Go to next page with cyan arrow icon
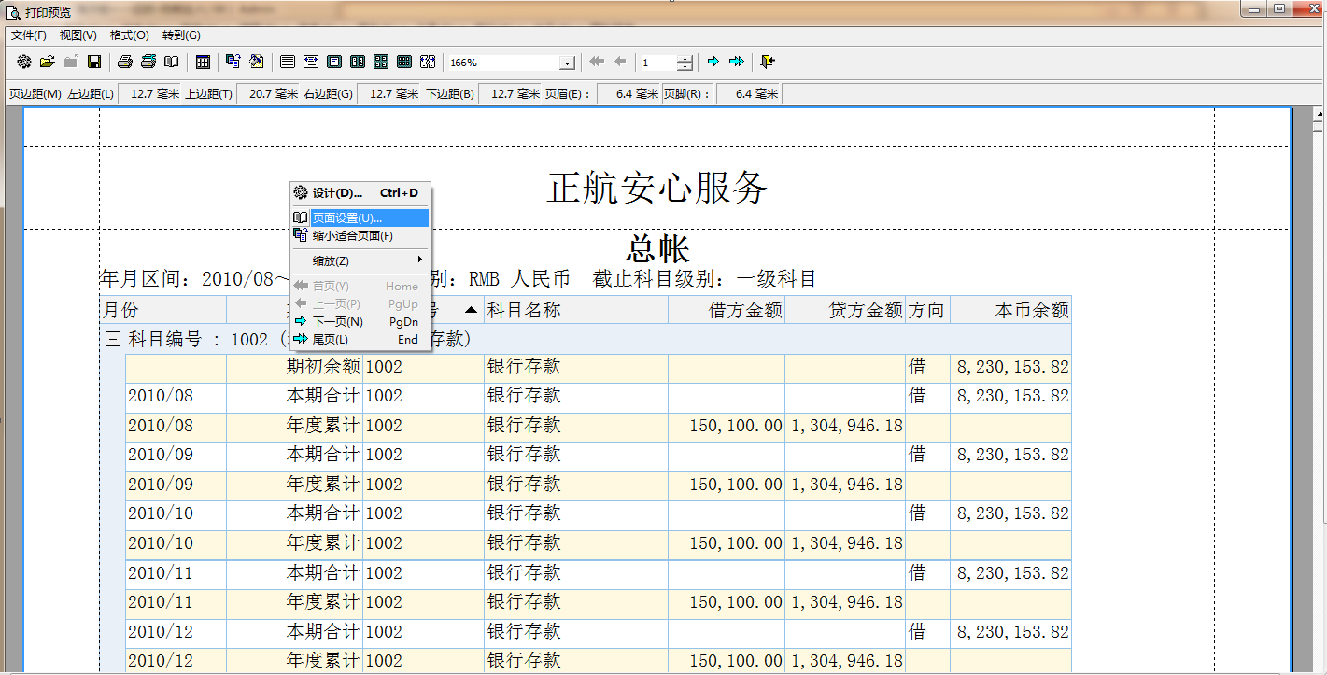Screen dimensions: 1327x675 [x=713, y=63]
